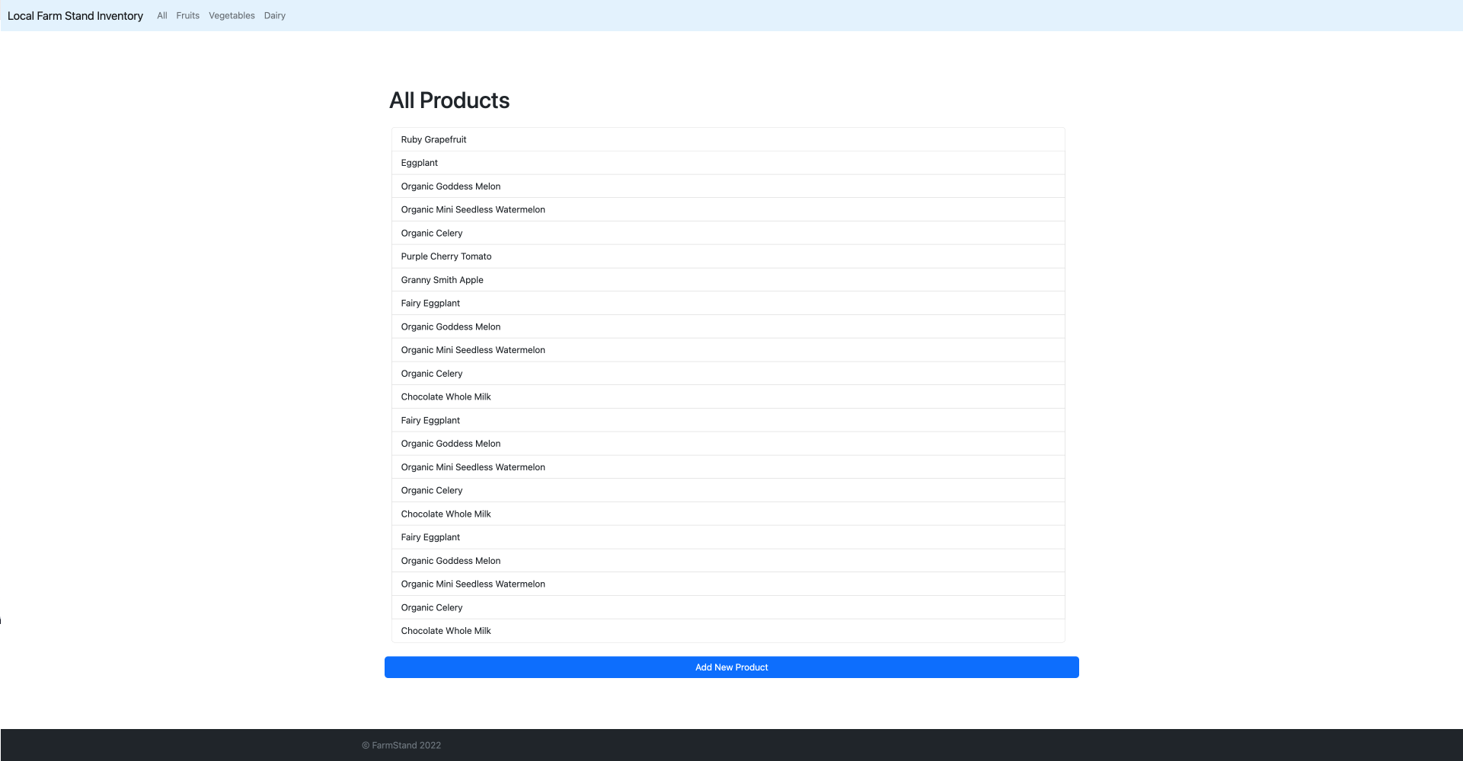Switch to the Fruits category
1463x761 pixels.
pyautogui.click(x=187, y=15)
